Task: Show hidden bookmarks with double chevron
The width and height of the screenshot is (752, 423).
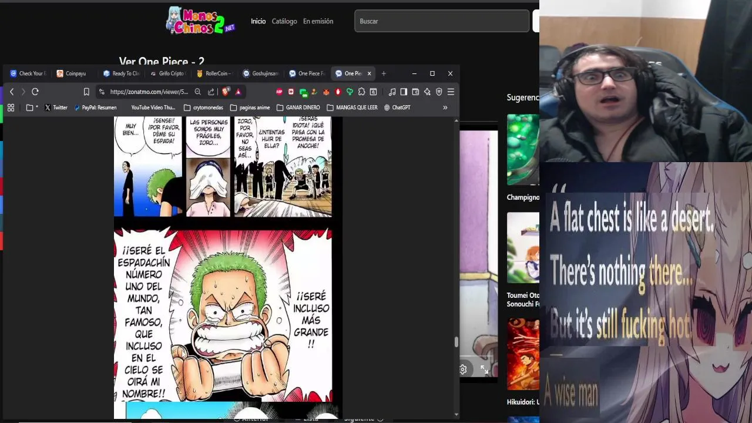Action: click(x=445, y=108)
